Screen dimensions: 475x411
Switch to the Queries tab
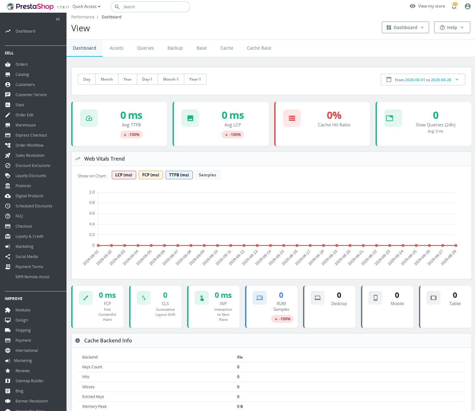pyautogui.click(x=145, y=48)
